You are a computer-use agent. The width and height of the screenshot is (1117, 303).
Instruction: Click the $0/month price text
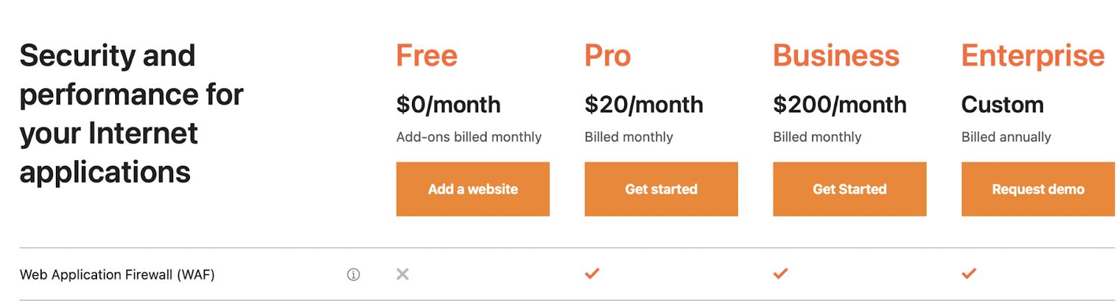coord(448,104)
